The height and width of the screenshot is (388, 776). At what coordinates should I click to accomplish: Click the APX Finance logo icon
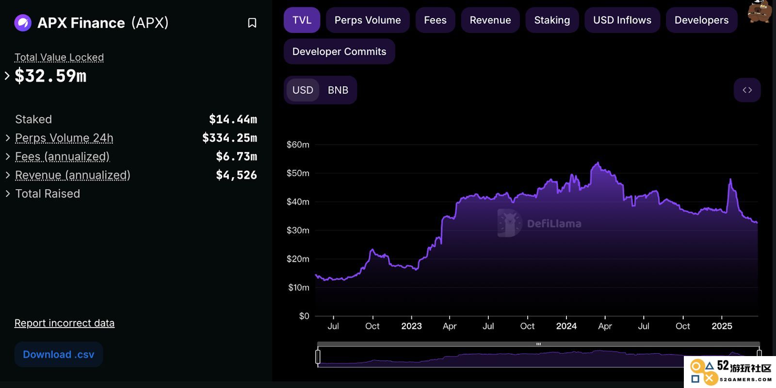(x=23, y=23)
